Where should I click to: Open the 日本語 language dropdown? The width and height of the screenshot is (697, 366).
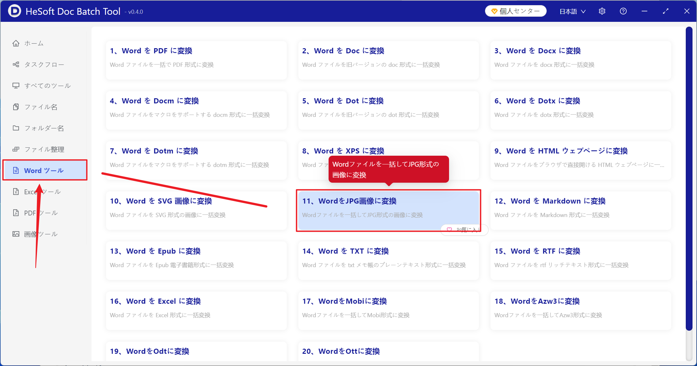pos(572,11)
